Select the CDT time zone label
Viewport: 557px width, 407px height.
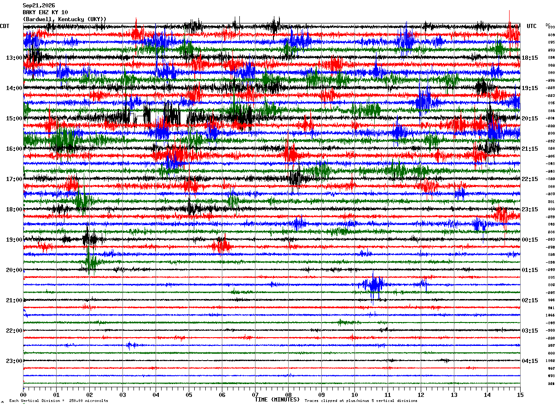5,26
